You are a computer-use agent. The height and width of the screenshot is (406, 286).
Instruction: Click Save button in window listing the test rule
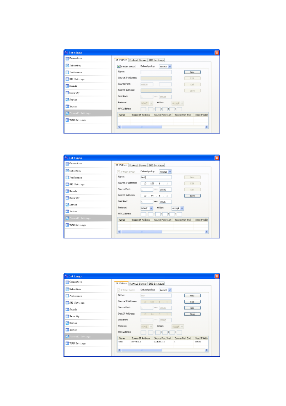pos(192,314)
